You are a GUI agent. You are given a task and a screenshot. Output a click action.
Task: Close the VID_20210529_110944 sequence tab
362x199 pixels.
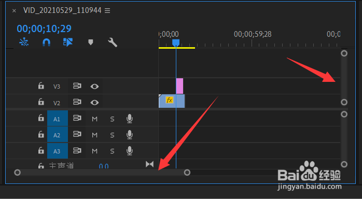(x=14, y=10)
